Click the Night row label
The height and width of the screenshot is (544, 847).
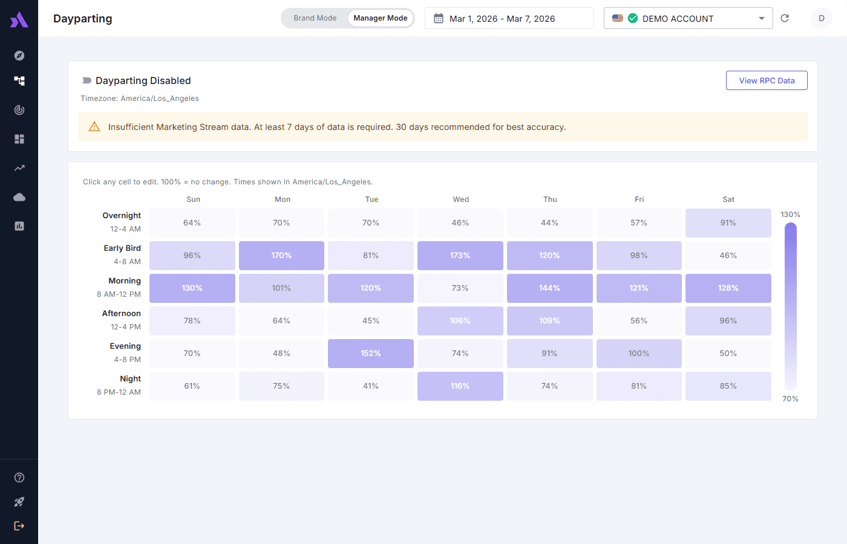[130, 379]
